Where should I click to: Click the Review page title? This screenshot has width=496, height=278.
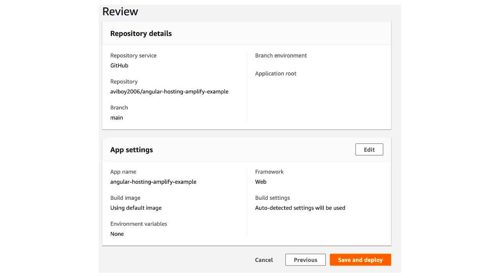pos(120,12)
